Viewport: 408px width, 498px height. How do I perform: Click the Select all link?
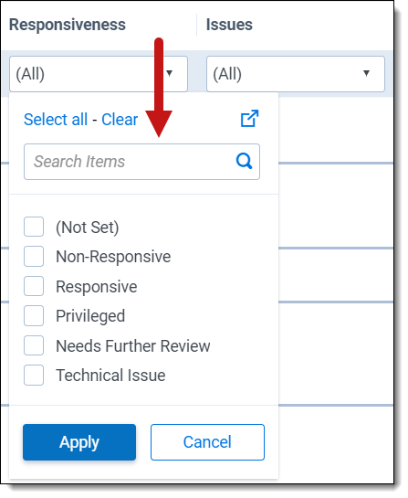(56, 120)
